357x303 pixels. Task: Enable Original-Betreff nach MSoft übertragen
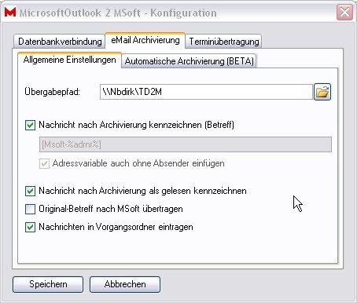(30, 209)
